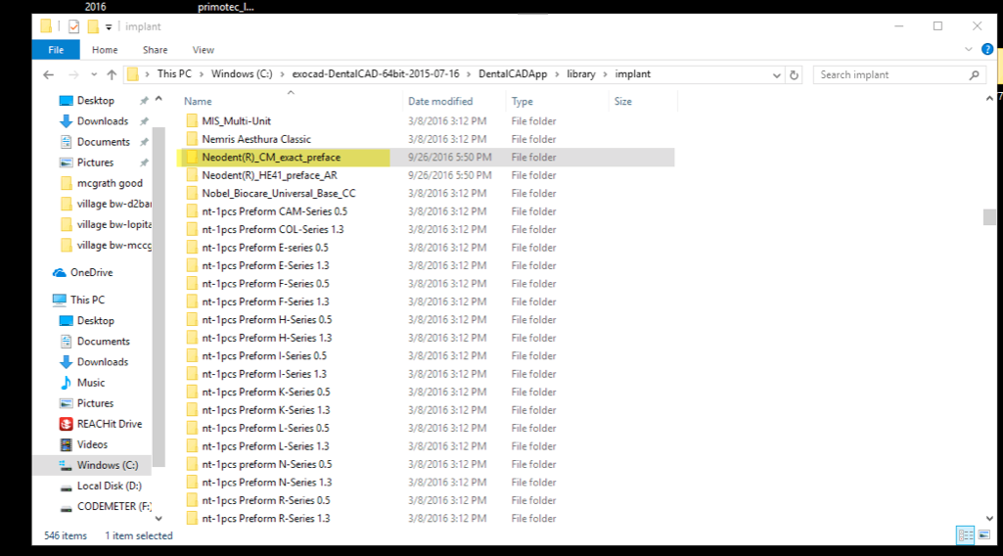Image resolution: width=1003 pixels, height=556 pixels.
Task: Switch to the View ribbon tab
Action: [x=203, y=50]
